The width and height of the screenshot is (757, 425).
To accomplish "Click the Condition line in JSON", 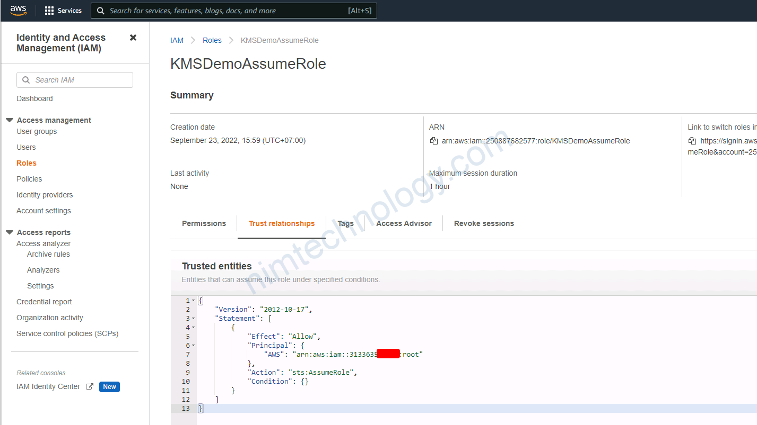I will coord(278,381).
